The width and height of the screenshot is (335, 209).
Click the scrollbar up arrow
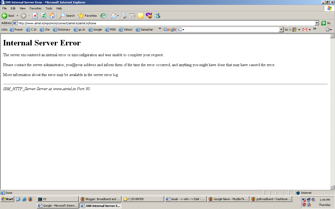pos(332,36)
